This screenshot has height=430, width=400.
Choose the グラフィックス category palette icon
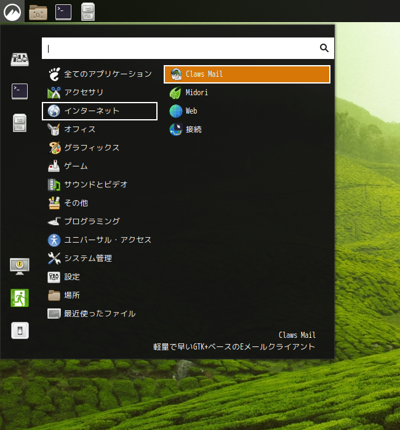(x=54, y=148)
